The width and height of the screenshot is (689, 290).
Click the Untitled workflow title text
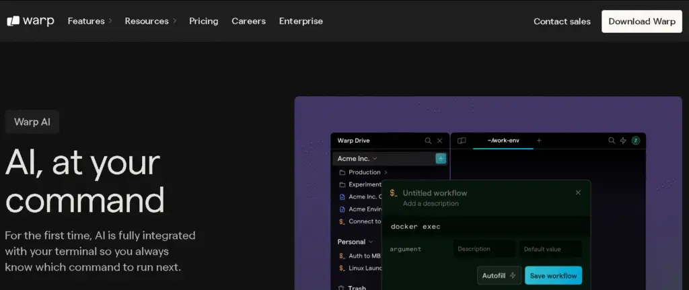click(435, 193)
